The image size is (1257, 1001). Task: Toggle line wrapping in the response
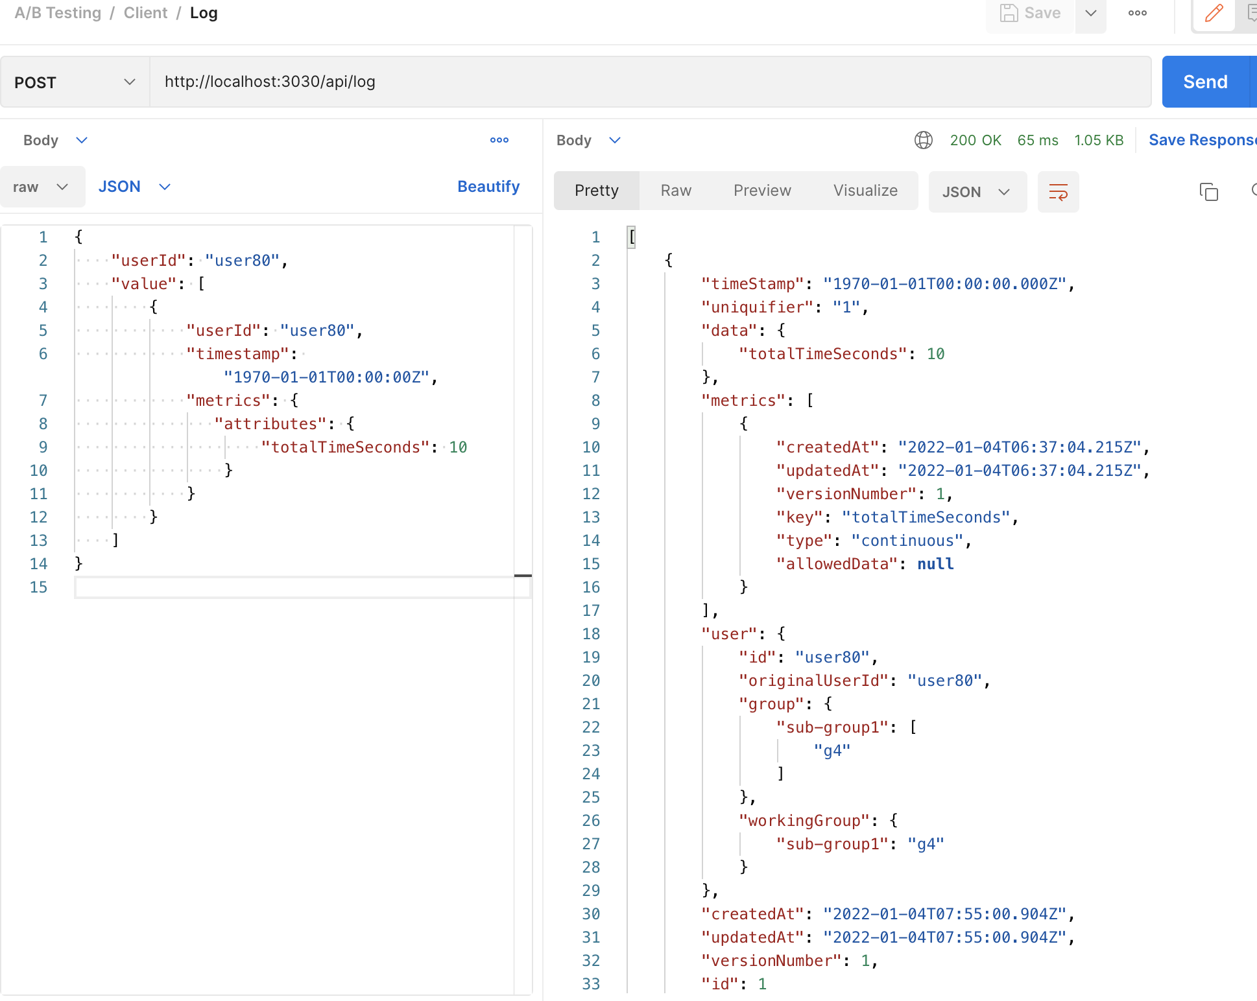(x=1058, y=192)
